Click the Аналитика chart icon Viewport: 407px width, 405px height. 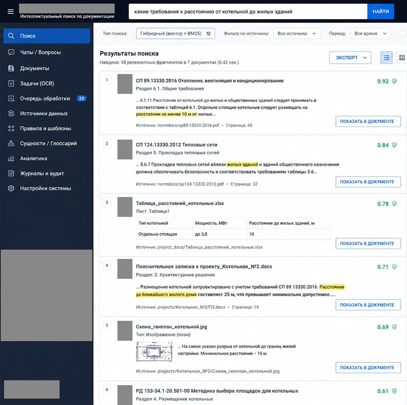pos(11,158)
